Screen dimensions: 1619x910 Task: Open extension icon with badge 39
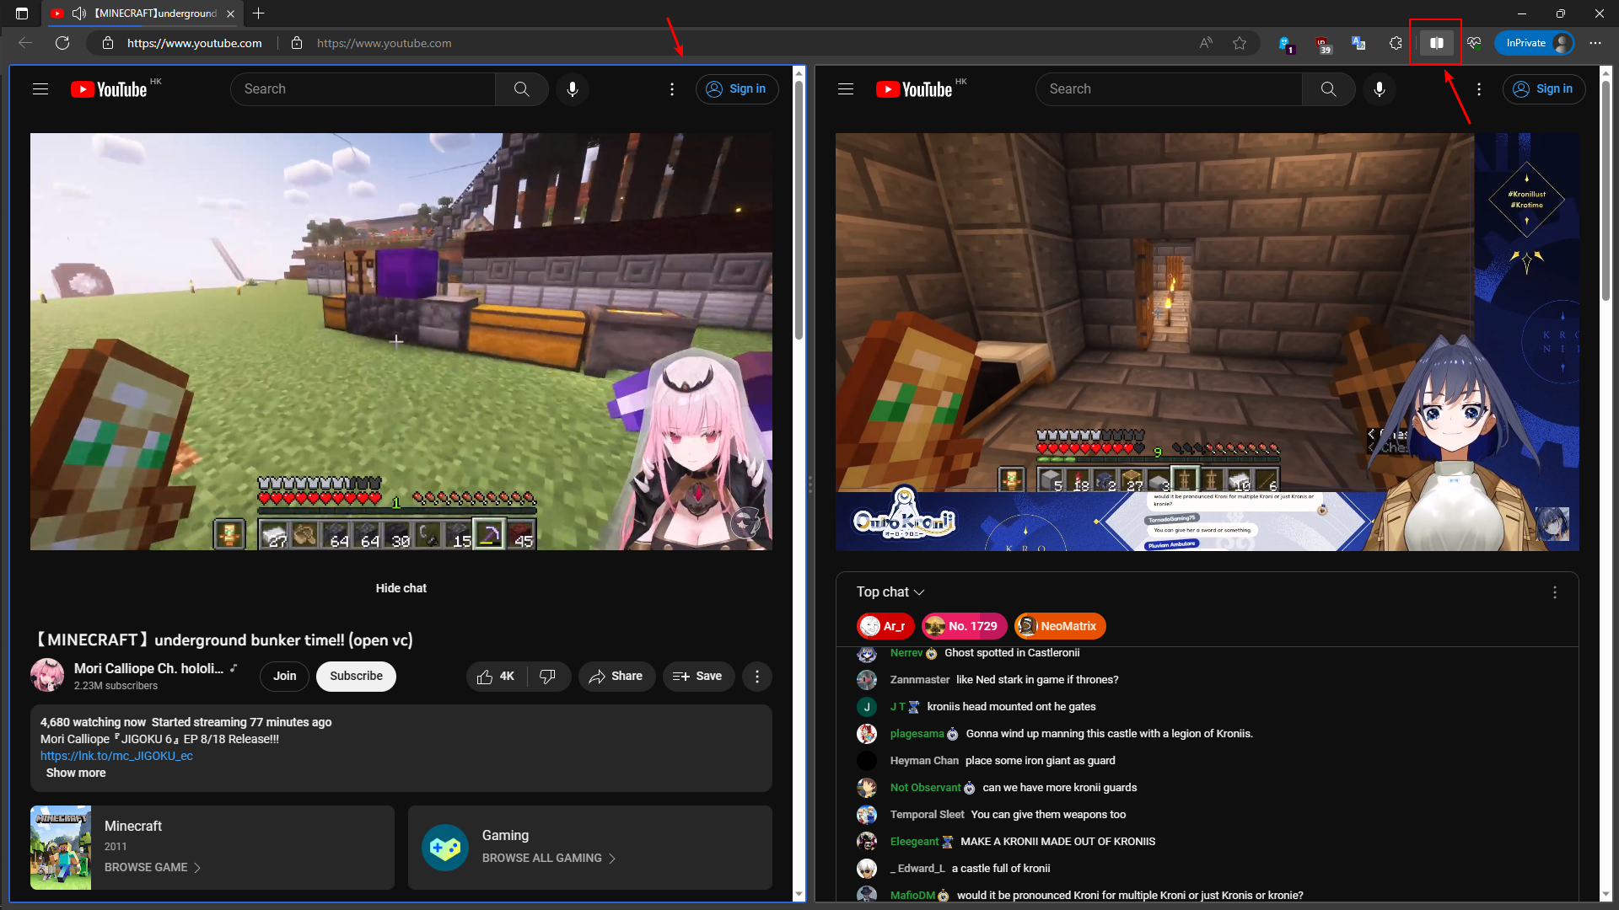pos(1322,44)
